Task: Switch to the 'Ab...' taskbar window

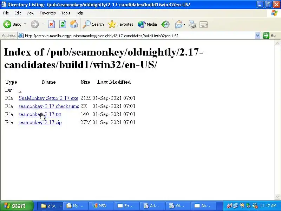Action: [x=204, y=206]
